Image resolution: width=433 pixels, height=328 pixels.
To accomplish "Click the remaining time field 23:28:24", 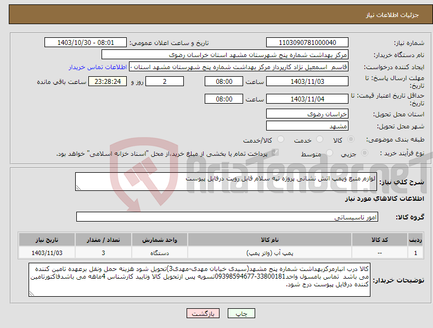I will 108,81.
